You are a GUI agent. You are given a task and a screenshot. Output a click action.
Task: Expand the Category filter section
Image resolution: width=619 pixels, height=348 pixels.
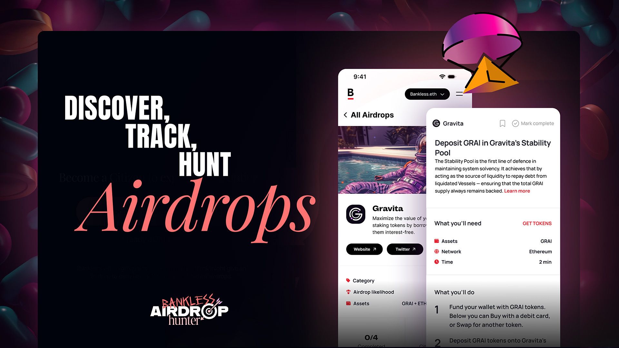point(363,280)
